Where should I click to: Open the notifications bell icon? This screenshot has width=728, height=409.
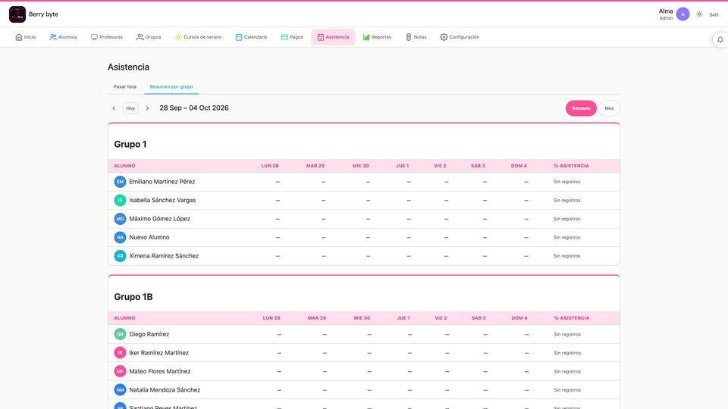click(720, 40)
